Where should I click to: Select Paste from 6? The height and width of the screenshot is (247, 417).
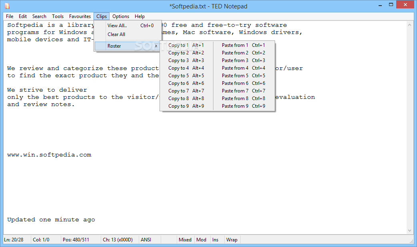click(x=243, y=83)
